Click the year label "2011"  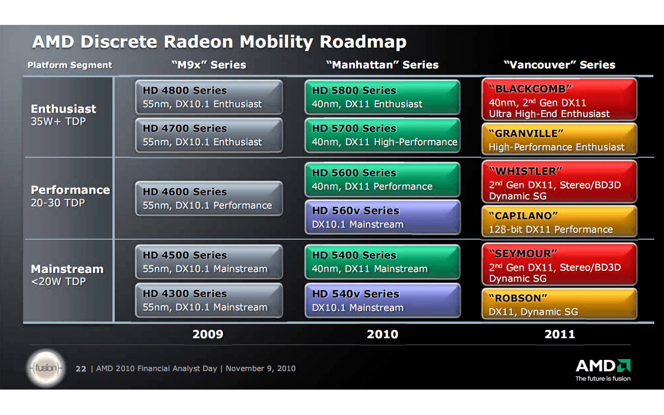click(x=560, y=334)
